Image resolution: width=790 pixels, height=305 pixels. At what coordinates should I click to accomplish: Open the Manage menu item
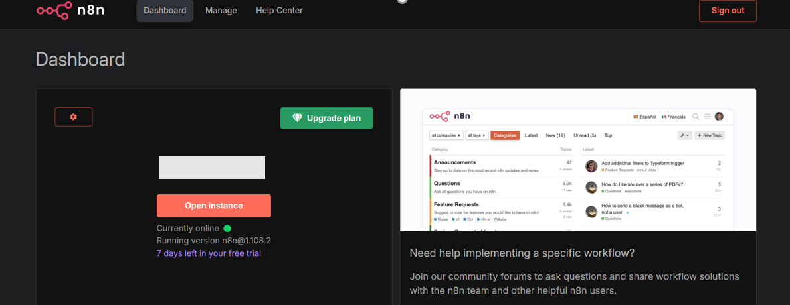[221, 11]
